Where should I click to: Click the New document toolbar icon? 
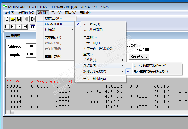pos(7,19)
